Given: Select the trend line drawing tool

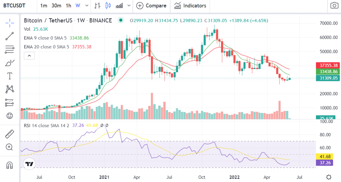Looking at the screenshot, I should pos(10,36).
